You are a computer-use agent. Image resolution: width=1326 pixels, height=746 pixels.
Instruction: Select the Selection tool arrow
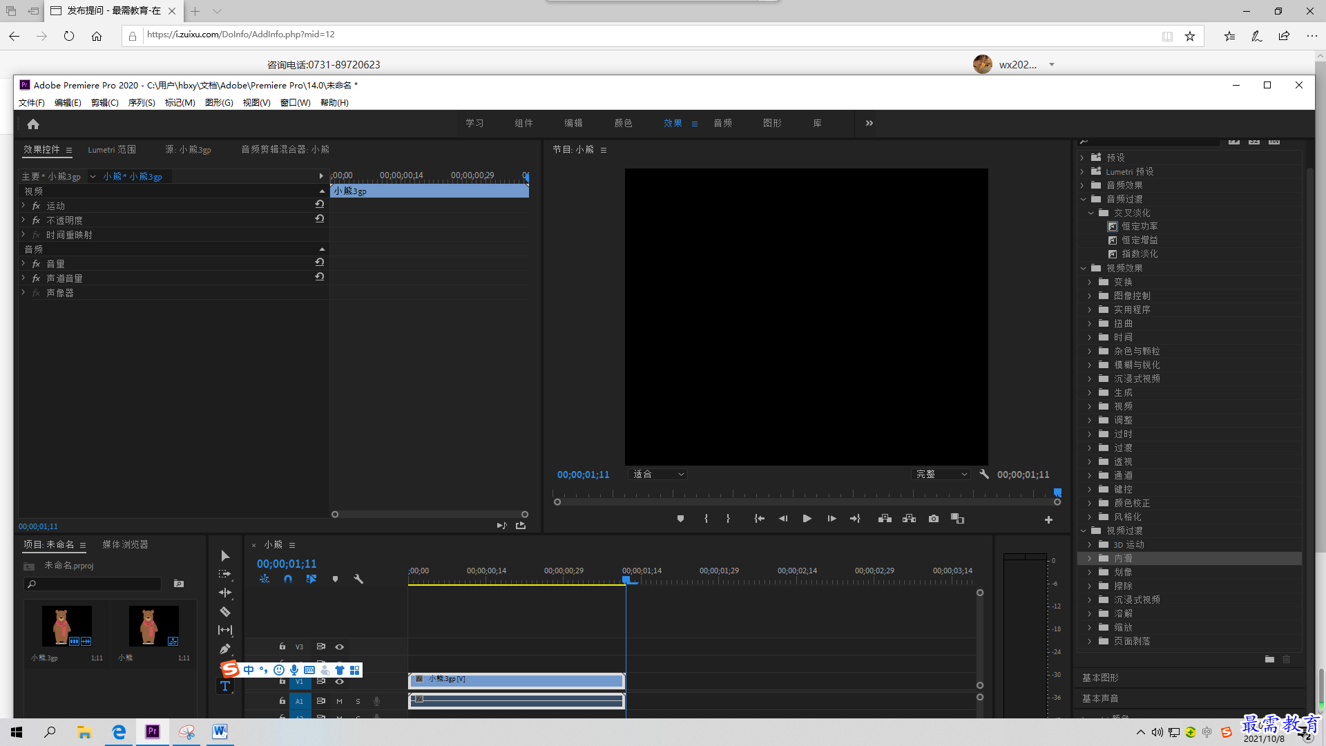[x=225, y=556]
